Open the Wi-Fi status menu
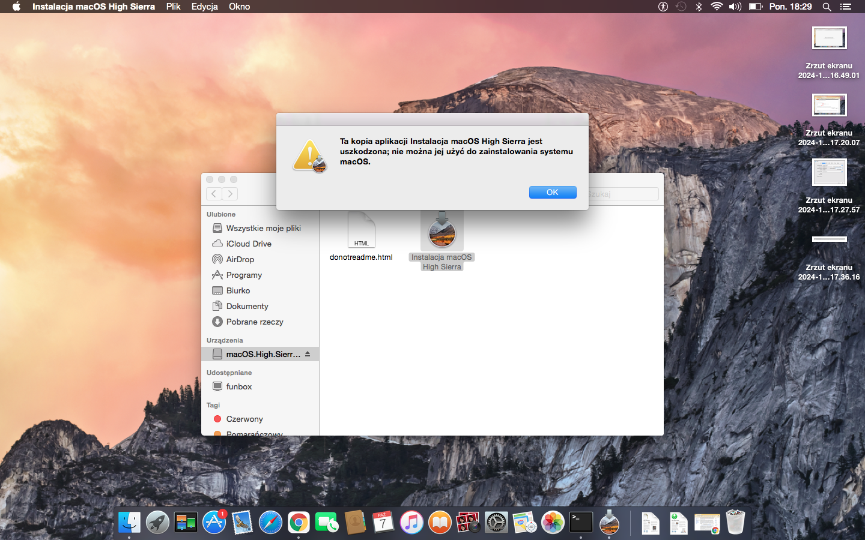This screenshot has height=540, width=865. click(717, 7)
